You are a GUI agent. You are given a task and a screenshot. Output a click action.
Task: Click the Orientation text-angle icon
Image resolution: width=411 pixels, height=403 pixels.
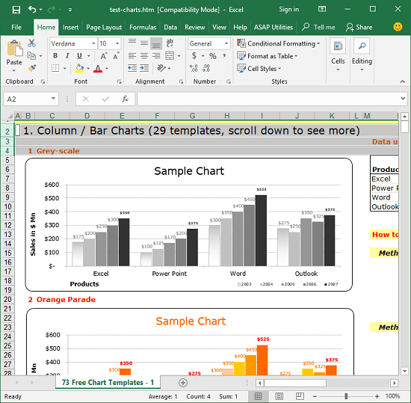click(x=161, y=68)
